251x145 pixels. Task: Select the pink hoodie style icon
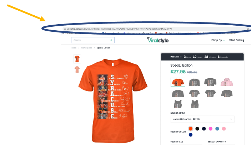click(x=227, y=82)
